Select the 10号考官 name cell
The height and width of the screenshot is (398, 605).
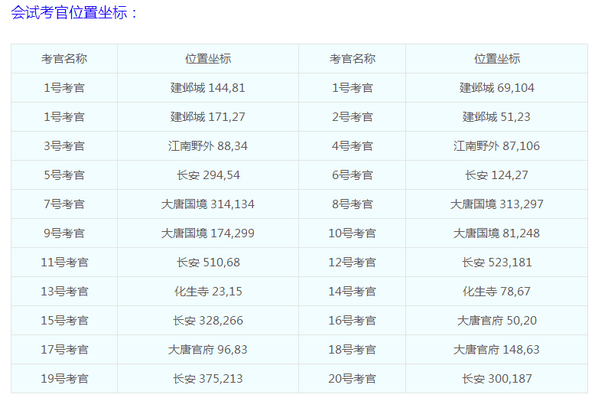pos(352,233)
